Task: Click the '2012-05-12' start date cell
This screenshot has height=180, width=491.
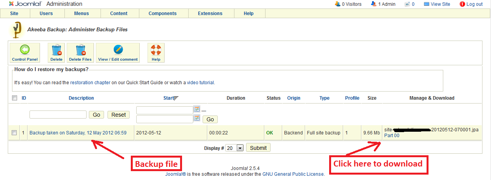Action: (x=148, y=133)
